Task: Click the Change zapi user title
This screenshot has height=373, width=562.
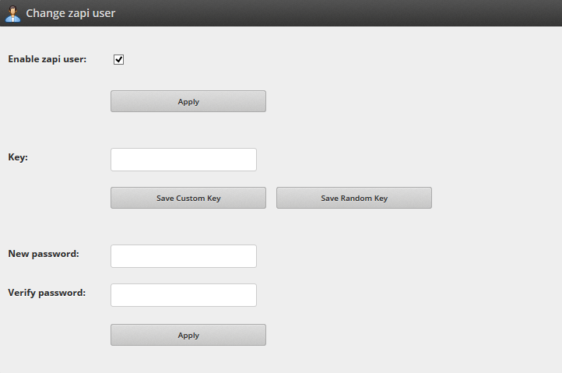Action: coord(71,13)
